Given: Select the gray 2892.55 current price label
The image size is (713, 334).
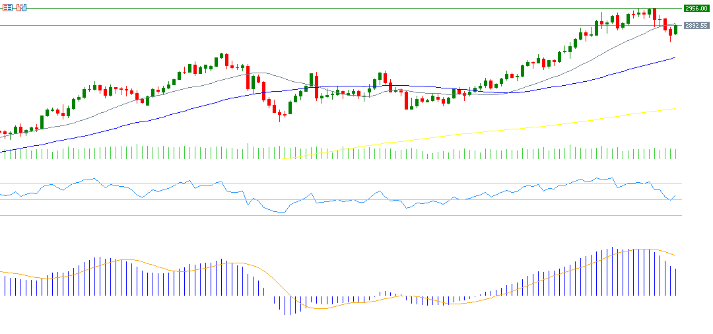Looking at the screenshot, I should (x=696, y=26).
